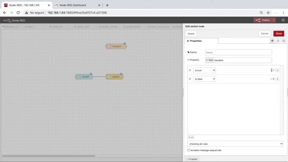This screenshot has height=162, width=288.
Task: Close the Node-RED Dashboard browser tab
Action: [99, 5]
